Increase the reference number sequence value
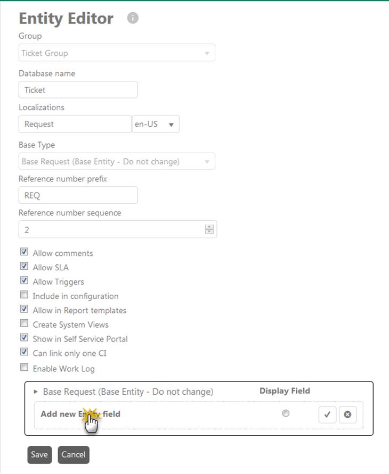The height and width of the screenshot is (474, 389). coord(209,227)
